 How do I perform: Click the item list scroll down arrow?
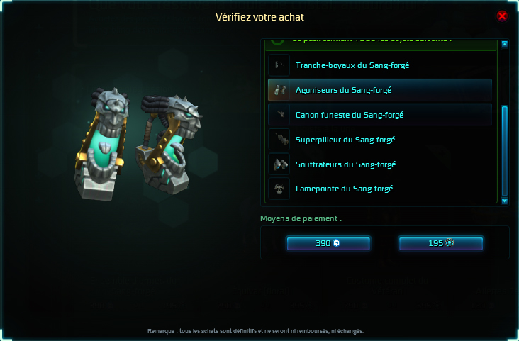click(x=504, y=201)
